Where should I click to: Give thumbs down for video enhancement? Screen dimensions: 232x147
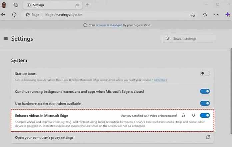[x=193, y=115]
